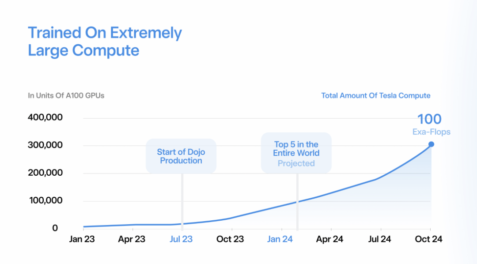Screen dimensions: 477x264
Task: Click the large '100' figure above Exa-Flops
Action: pos(429,119)
